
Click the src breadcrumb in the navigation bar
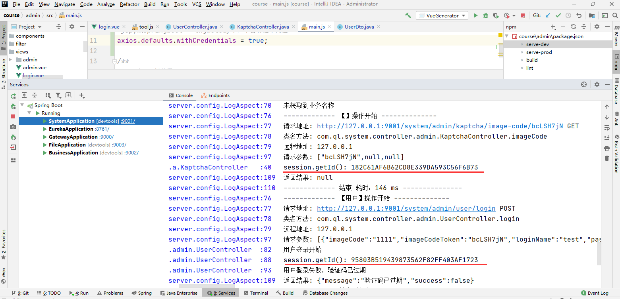click(x=50, y=15)
